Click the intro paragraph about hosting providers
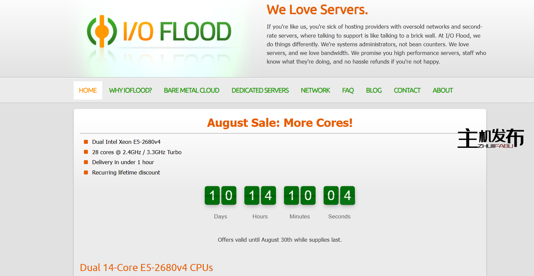Viewport: 534px width, 276px height. pos(376,44)
